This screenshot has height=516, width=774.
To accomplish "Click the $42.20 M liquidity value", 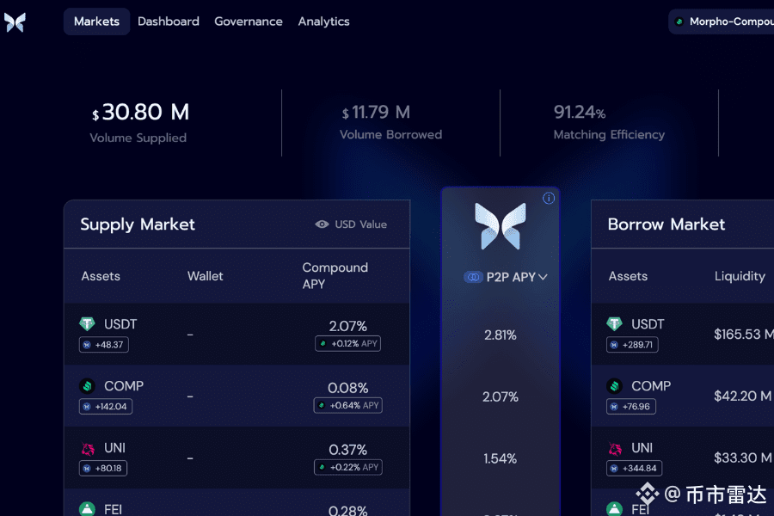I will click(743, 396).
